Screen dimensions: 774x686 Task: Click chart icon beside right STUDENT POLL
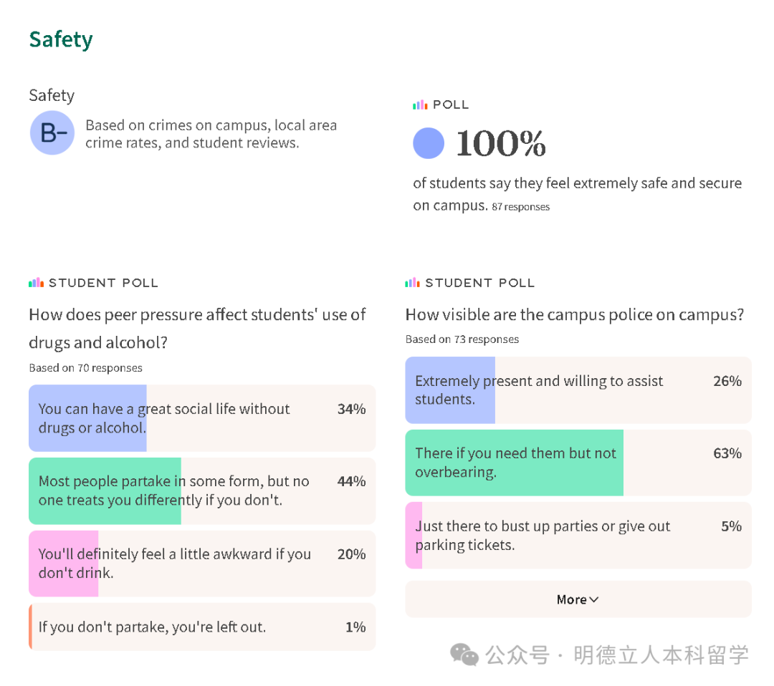pos(412,283)
